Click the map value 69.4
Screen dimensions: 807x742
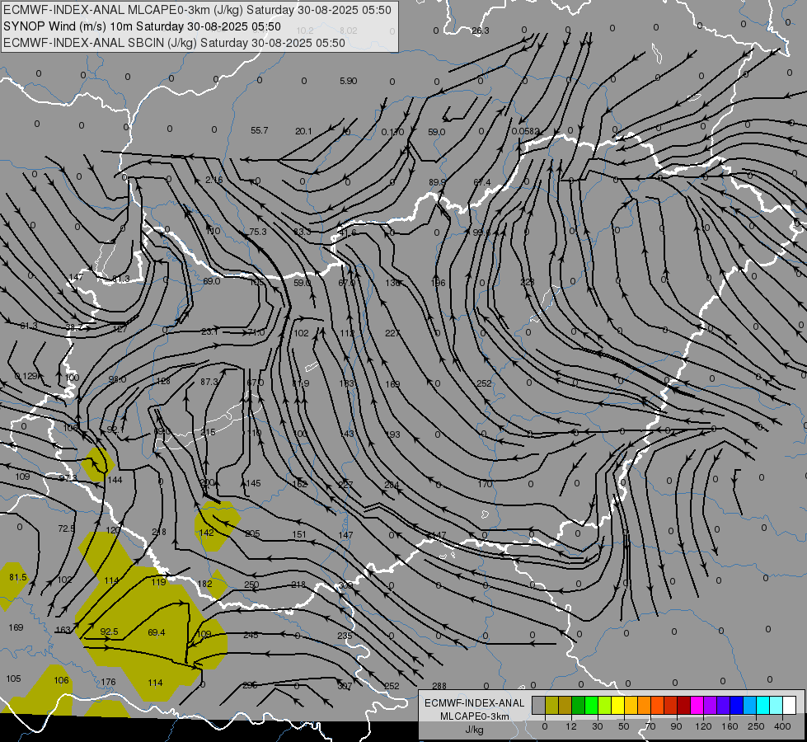pyautogui.click(x=157, y=632)
